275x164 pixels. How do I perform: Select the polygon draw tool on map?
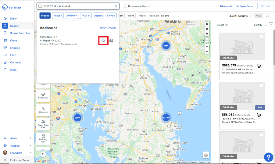(207, 24)
